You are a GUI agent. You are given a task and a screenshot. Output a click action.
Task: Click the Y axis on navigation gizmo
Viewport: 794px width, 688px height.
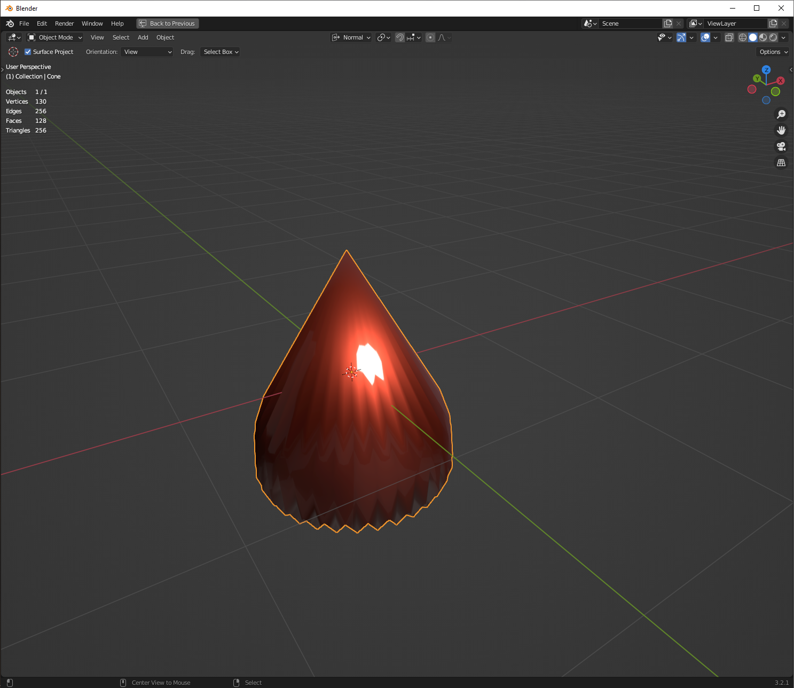coord(757,79)
